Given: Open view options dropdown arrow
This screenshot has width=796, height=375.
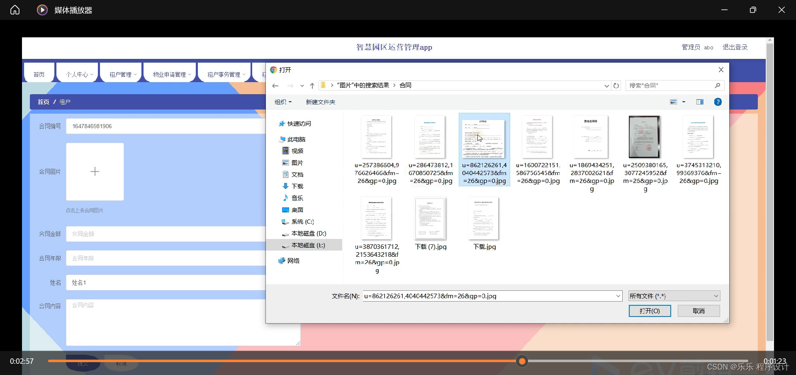Looking at the screenshot, I should pyautogui.click(x=684, y=102).
